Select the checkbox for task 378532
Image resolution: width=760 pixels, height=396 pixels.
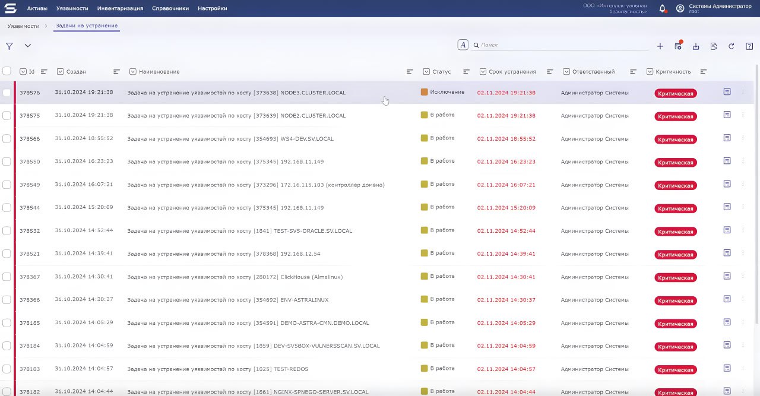(x=7, y=231)
